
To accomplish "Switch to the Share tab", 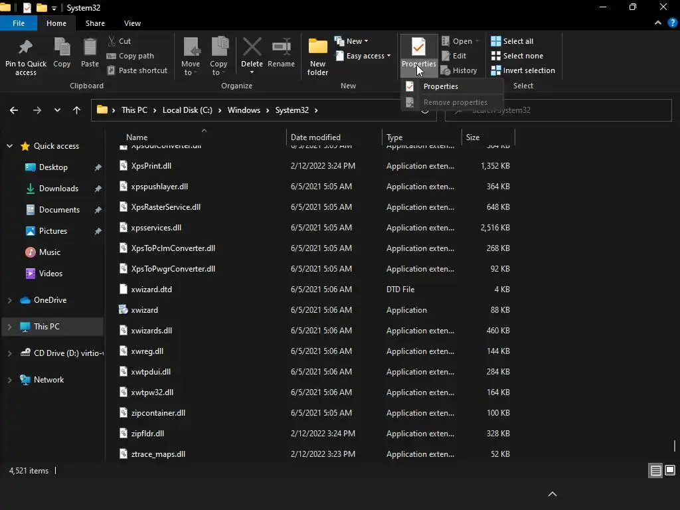I will (x=95, y=23).
